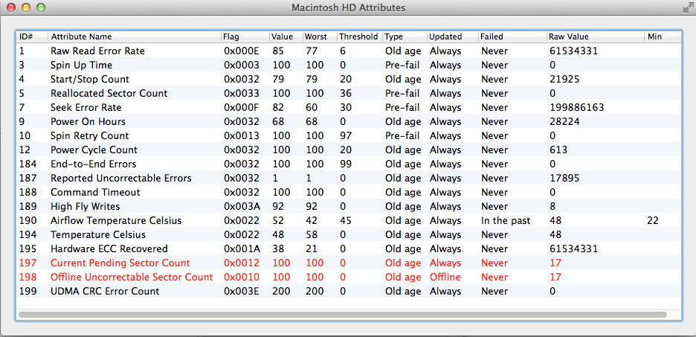Select the Spin Up Time row
The width and height of the screenshot is (696, 337).
point(349,65)
